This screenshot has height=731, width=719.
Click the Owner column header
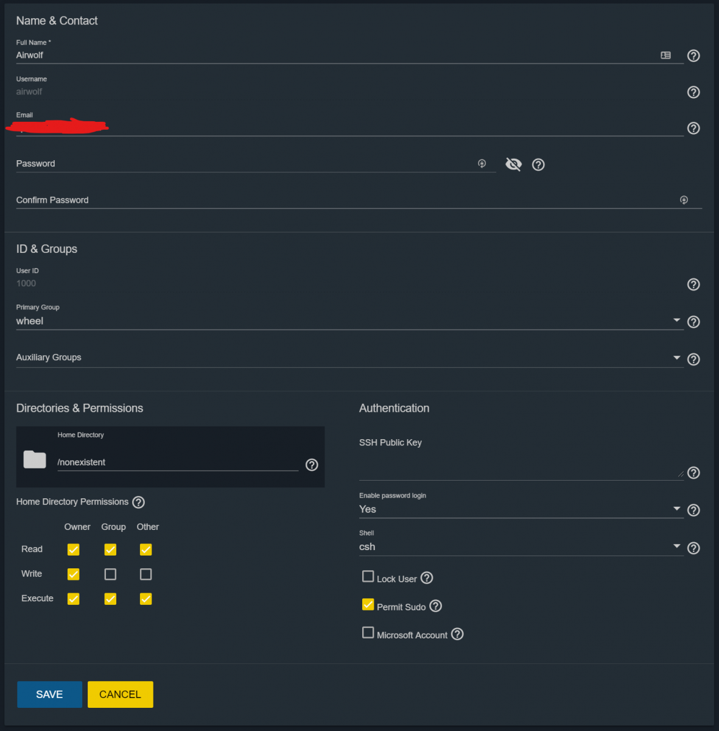(x=77, y=527)
